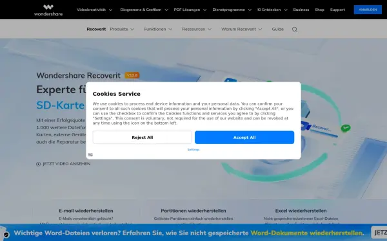The height and width of the screenshot is (241, 387).
Task: Click the Recoverit label in sub-navigation
Action: tap(96, 29)
